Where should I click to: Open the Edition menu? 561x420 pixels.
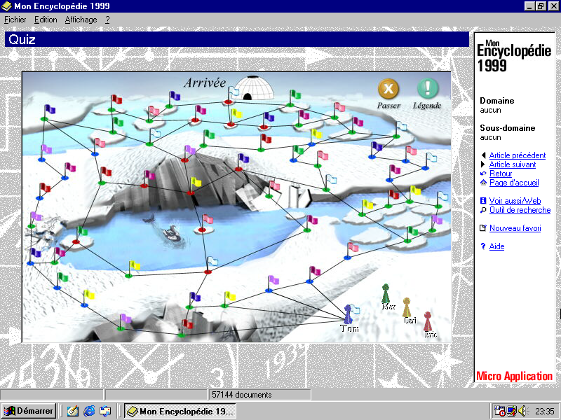(46, 20)
